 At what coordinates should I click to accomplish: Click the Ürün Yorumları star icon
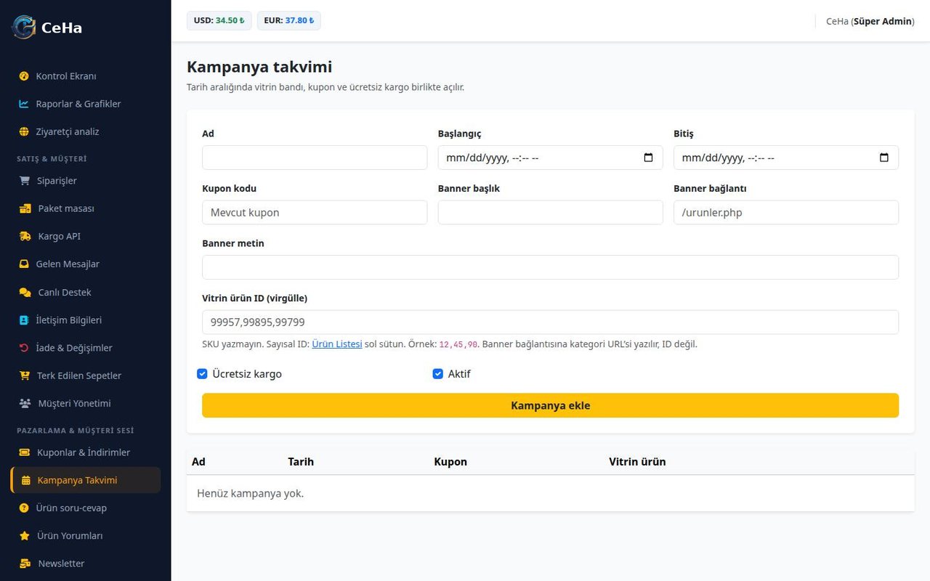coord(25,535)
